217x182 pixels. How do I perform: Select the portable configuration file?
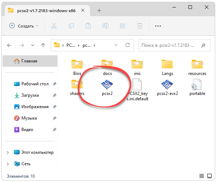pyautogui.click(x=197, y=87)
